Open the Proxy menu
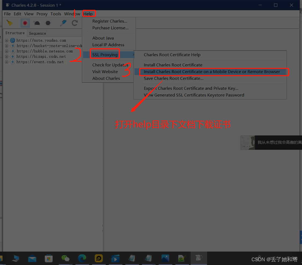 click(42, 14)
